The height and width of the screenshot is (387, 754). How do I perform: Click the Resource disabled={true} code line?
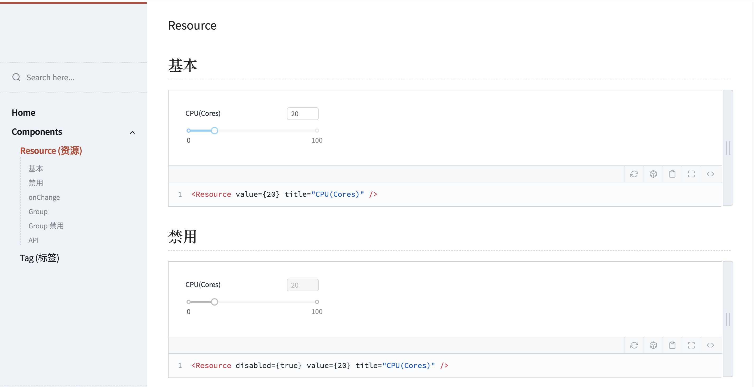click(x=320, y=366)
